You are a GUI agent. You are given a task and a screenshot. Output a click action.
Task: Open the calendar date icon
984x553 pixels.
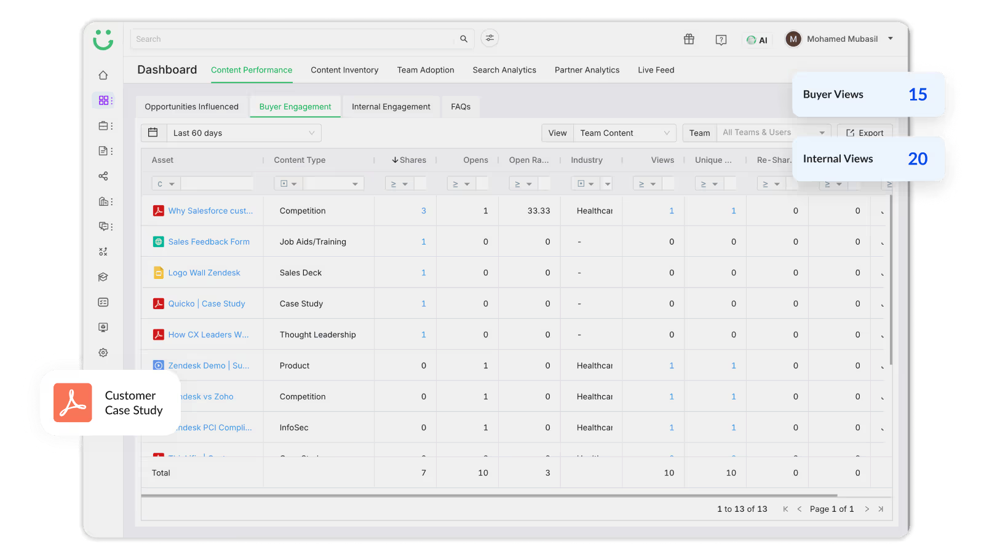tap(153, 133)
